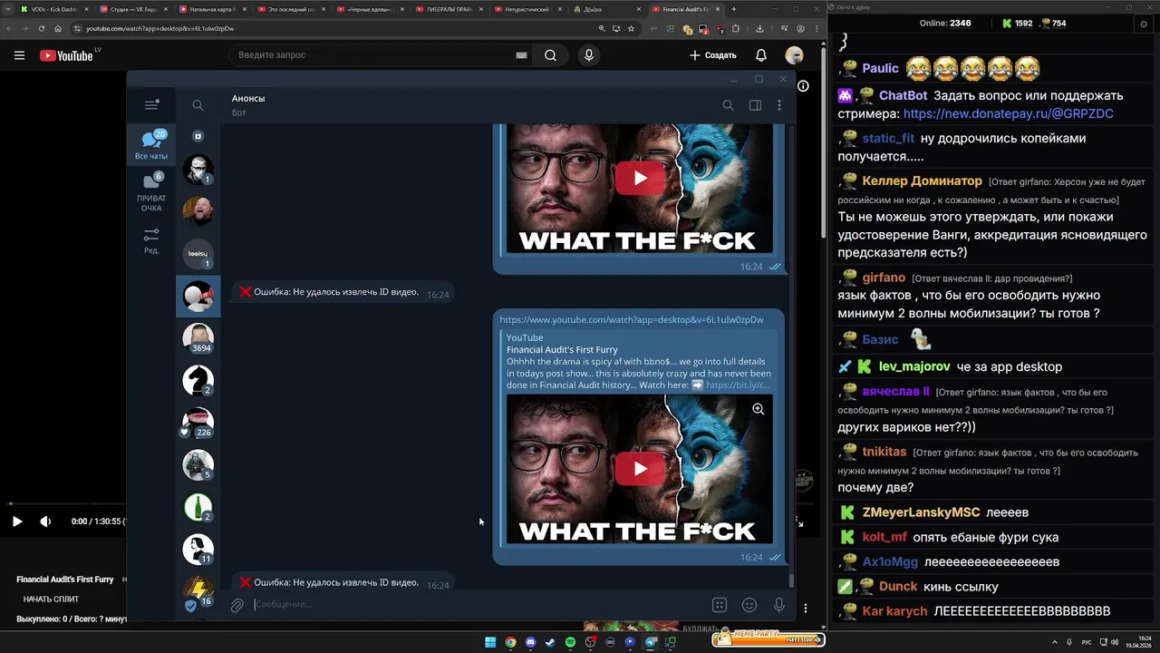The height and width of the screenshot is (653, 1160).
Task: Open the emoji picker in Telegram
Action: tap(749, 605)
